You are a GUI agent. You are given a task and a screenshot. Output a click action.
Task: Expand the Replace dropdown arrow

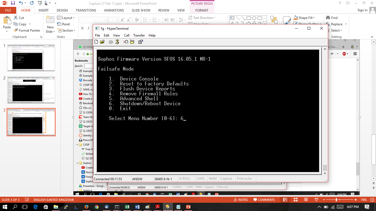tap(346, 24)
